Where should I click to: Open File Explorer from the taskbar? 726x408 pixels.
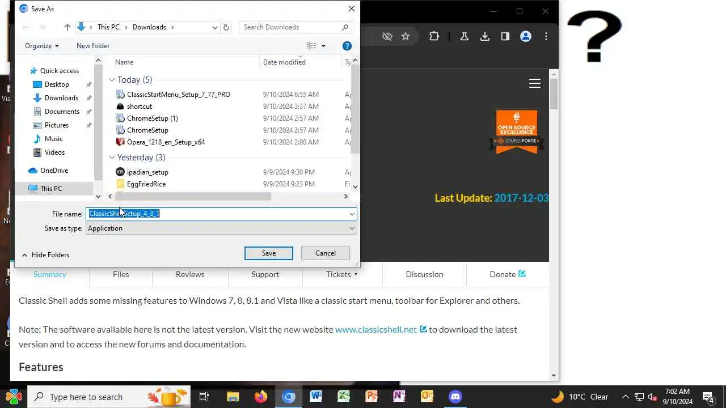coord(233,397)
